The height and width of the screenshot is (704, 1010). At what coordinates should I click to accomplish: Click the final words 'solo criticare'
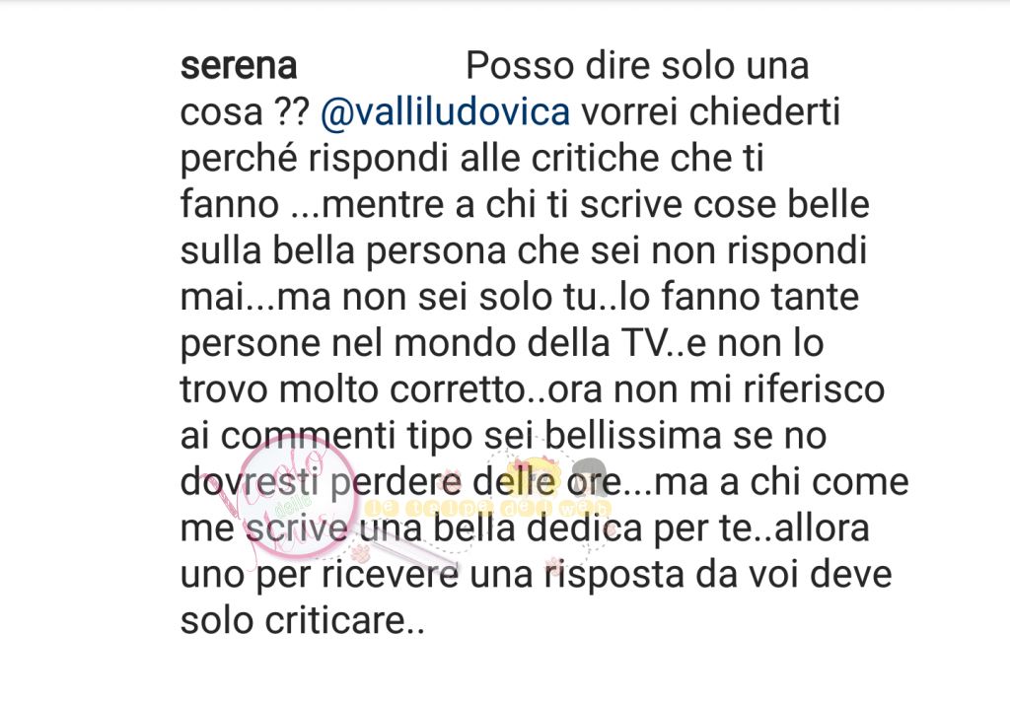coord(292,621)
